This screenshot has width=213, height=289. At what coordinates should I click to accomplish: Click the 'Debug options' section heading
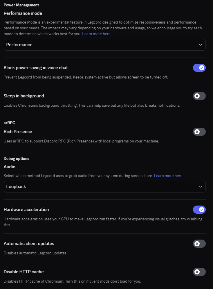tap(16, 159)
